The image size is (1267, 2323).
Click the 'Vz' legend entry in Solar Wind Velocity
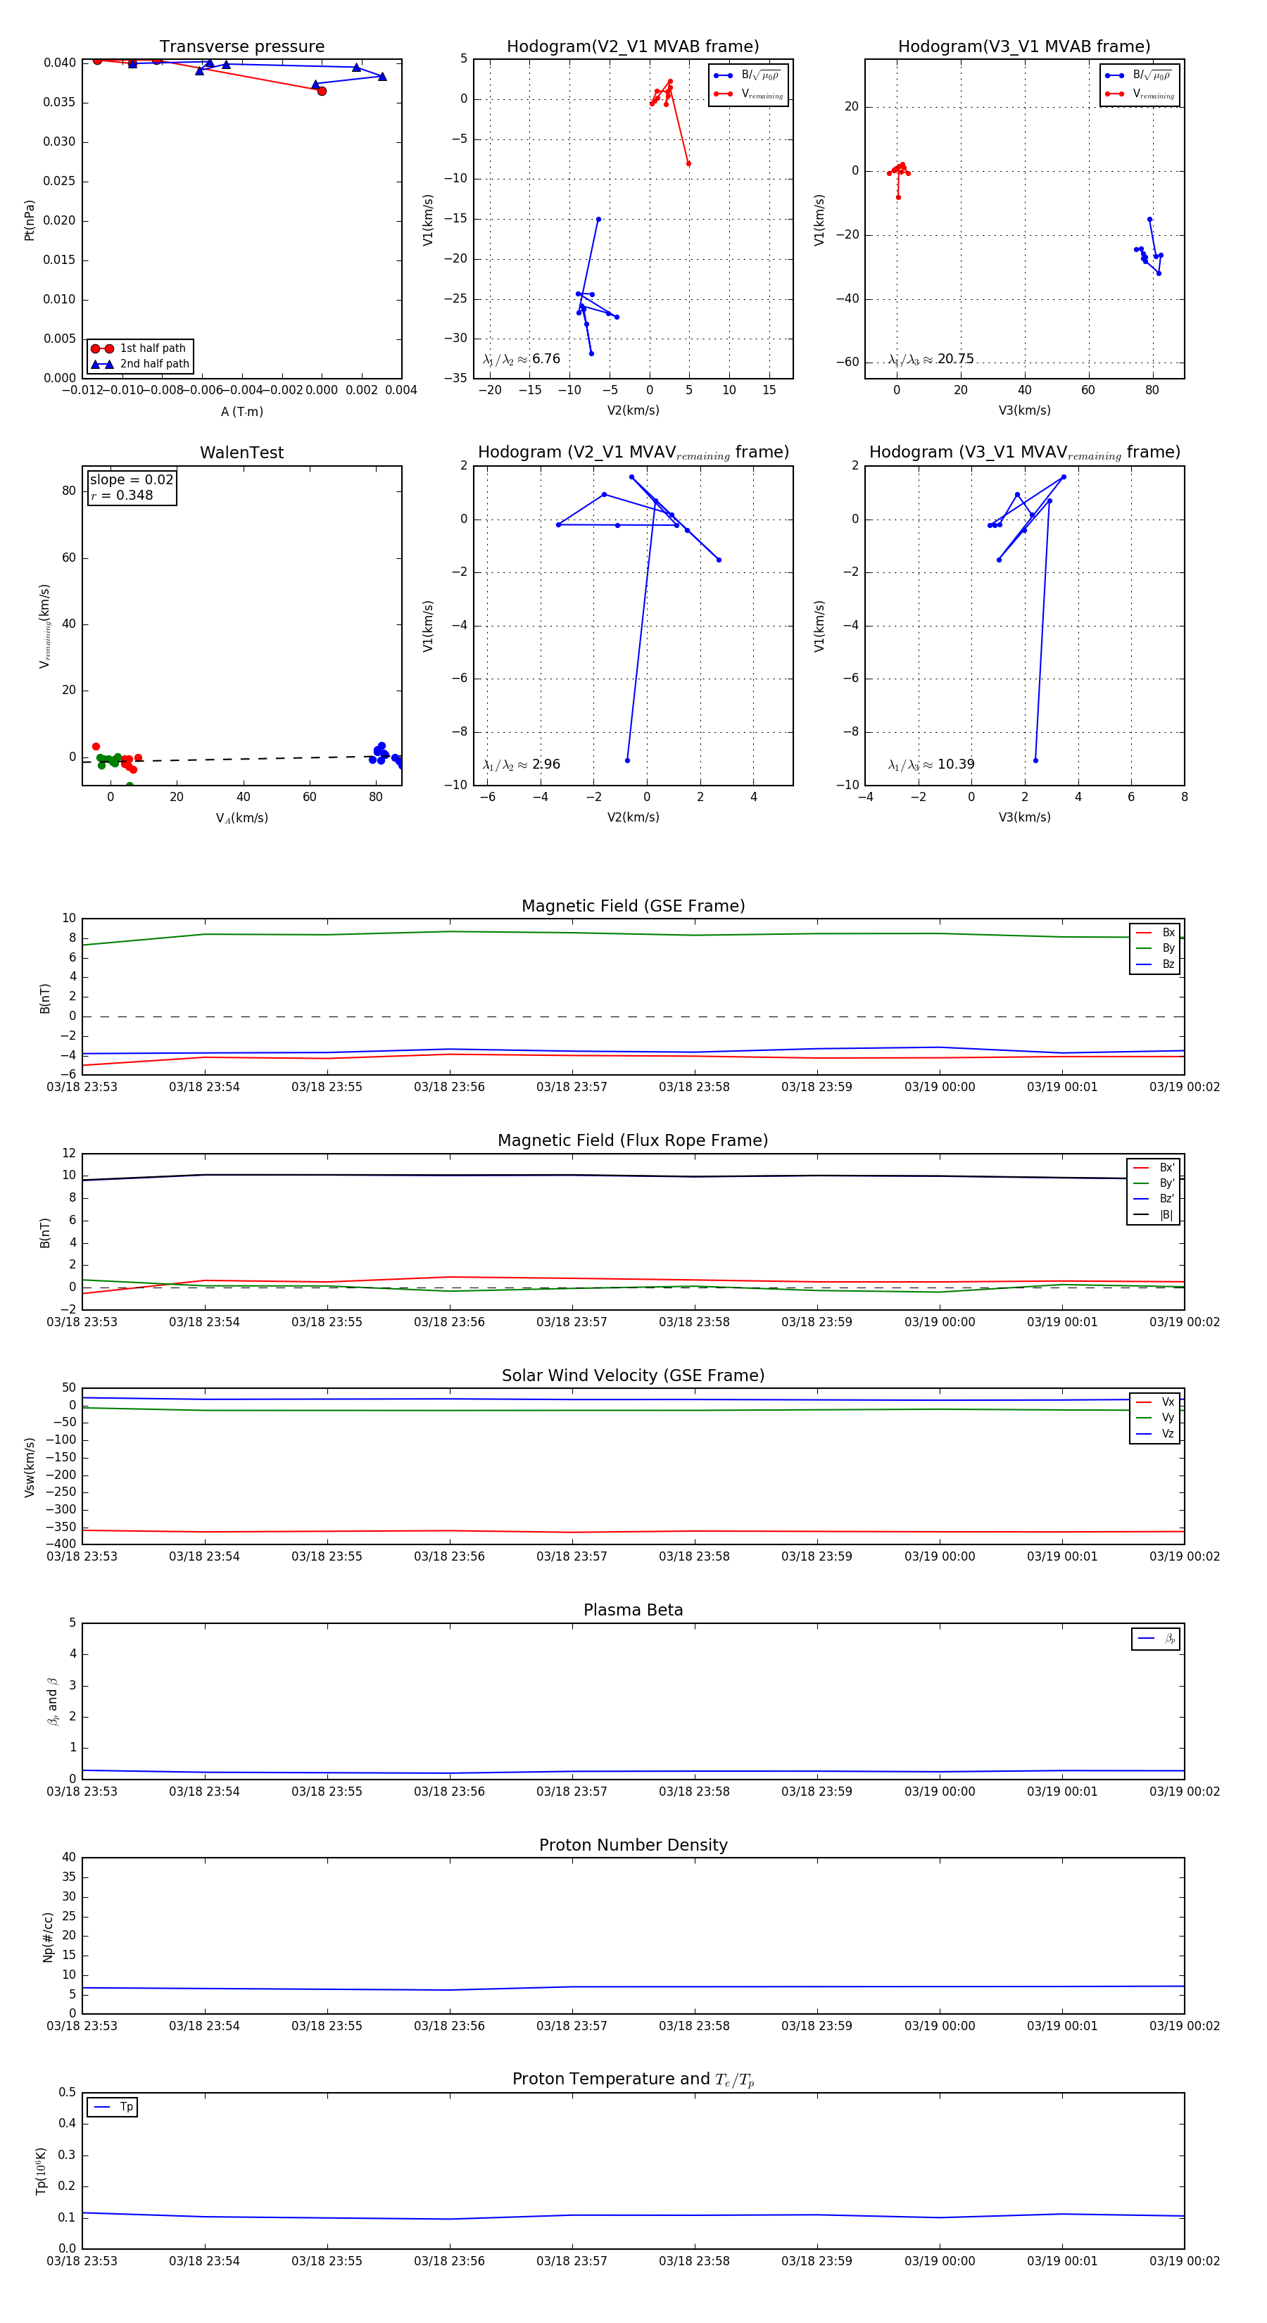click(1156, 1434)
